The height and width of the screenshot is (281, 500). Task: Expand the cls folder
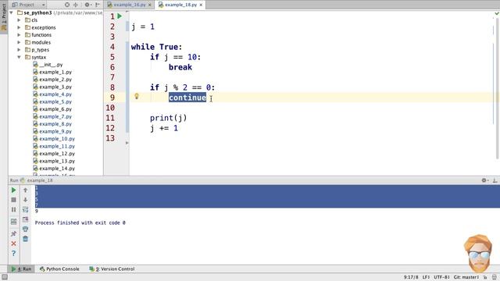tap(19, 20)
